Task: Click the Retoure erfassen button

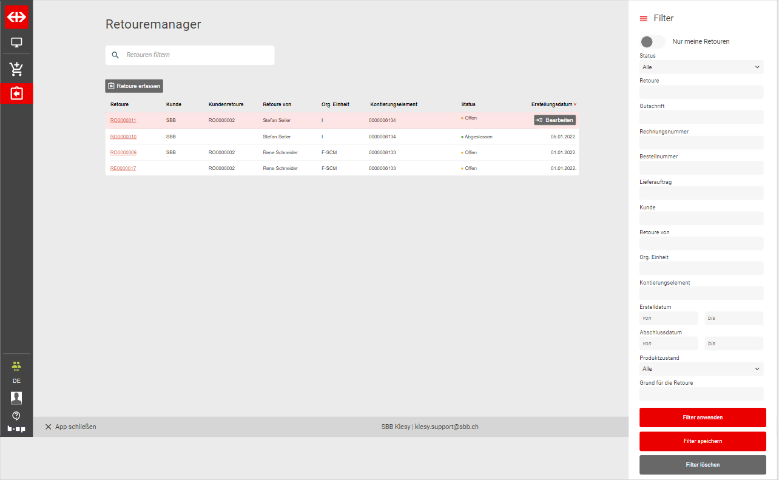Action: (134, 86)
